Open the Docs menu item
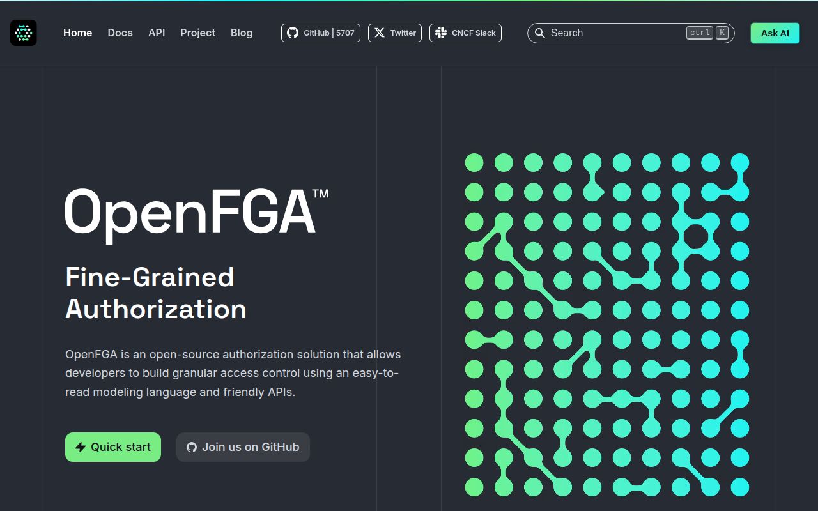This screenshot has width=818, height=511. (120, 33)
